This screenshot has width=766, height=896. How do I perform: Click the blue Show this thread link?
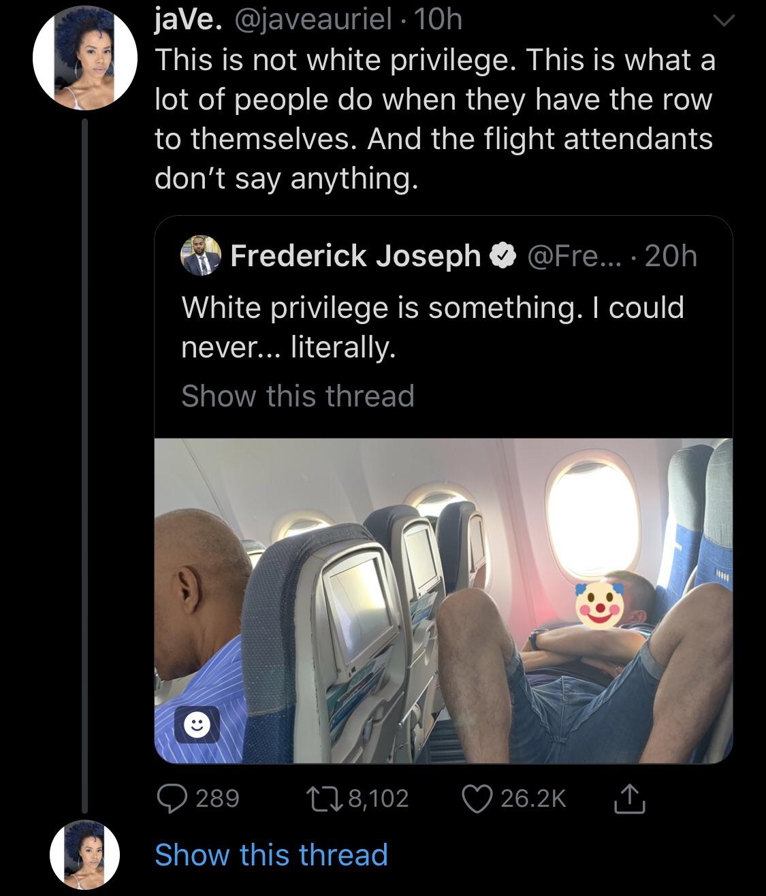tap(271, 854)
